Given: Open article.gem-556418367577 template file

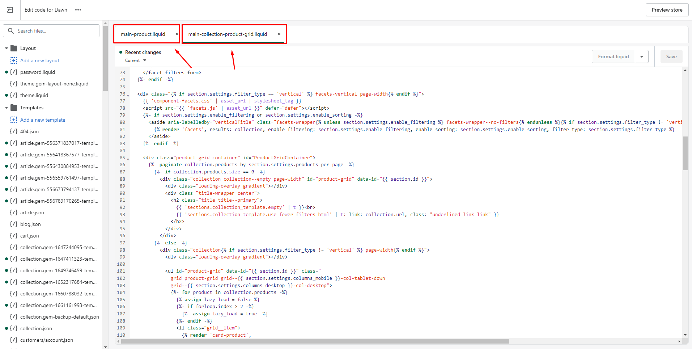Looking at the screenshot, I should pyautogui.click(x=59, y=155).
